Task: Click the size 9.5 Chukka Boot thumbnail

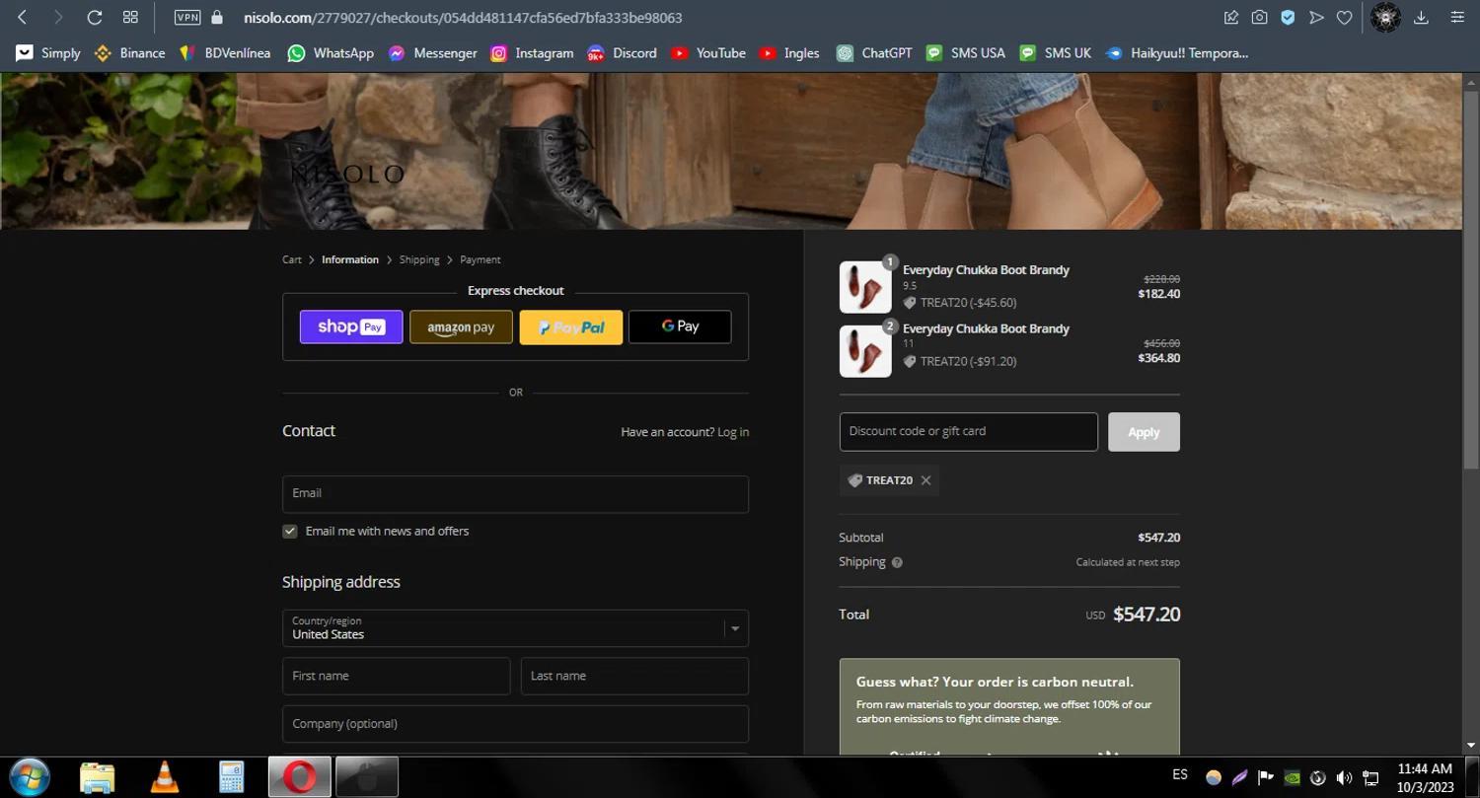Action: [865, 287]
